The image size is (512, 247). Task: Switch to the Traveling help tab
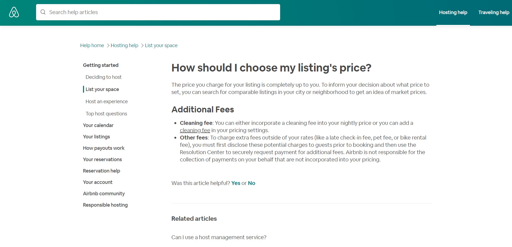pyautogui.click(x=494, y=12)
